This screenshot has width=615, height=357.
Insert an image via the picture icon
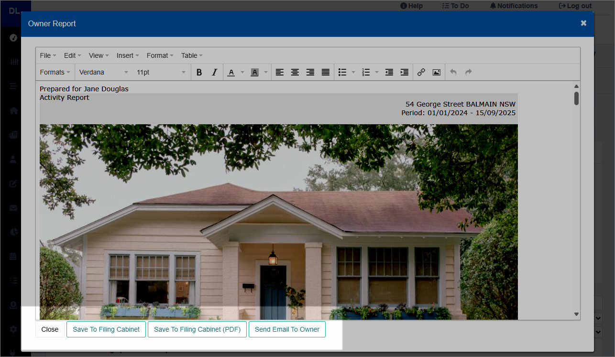point(437,72)
